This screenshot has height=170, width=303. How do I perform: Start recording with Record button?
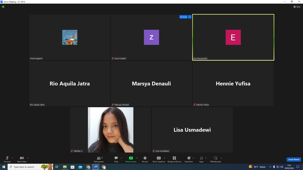(x=145, y=160)
